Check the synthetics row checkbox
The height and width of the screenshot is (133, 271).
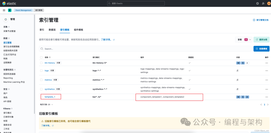41,89
